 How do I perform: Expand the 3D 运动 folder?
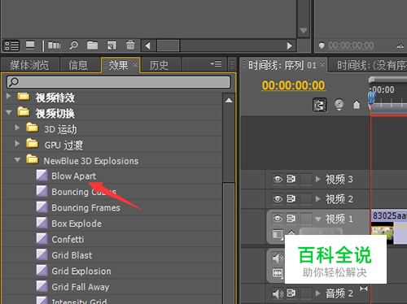(x=17, y=128)
